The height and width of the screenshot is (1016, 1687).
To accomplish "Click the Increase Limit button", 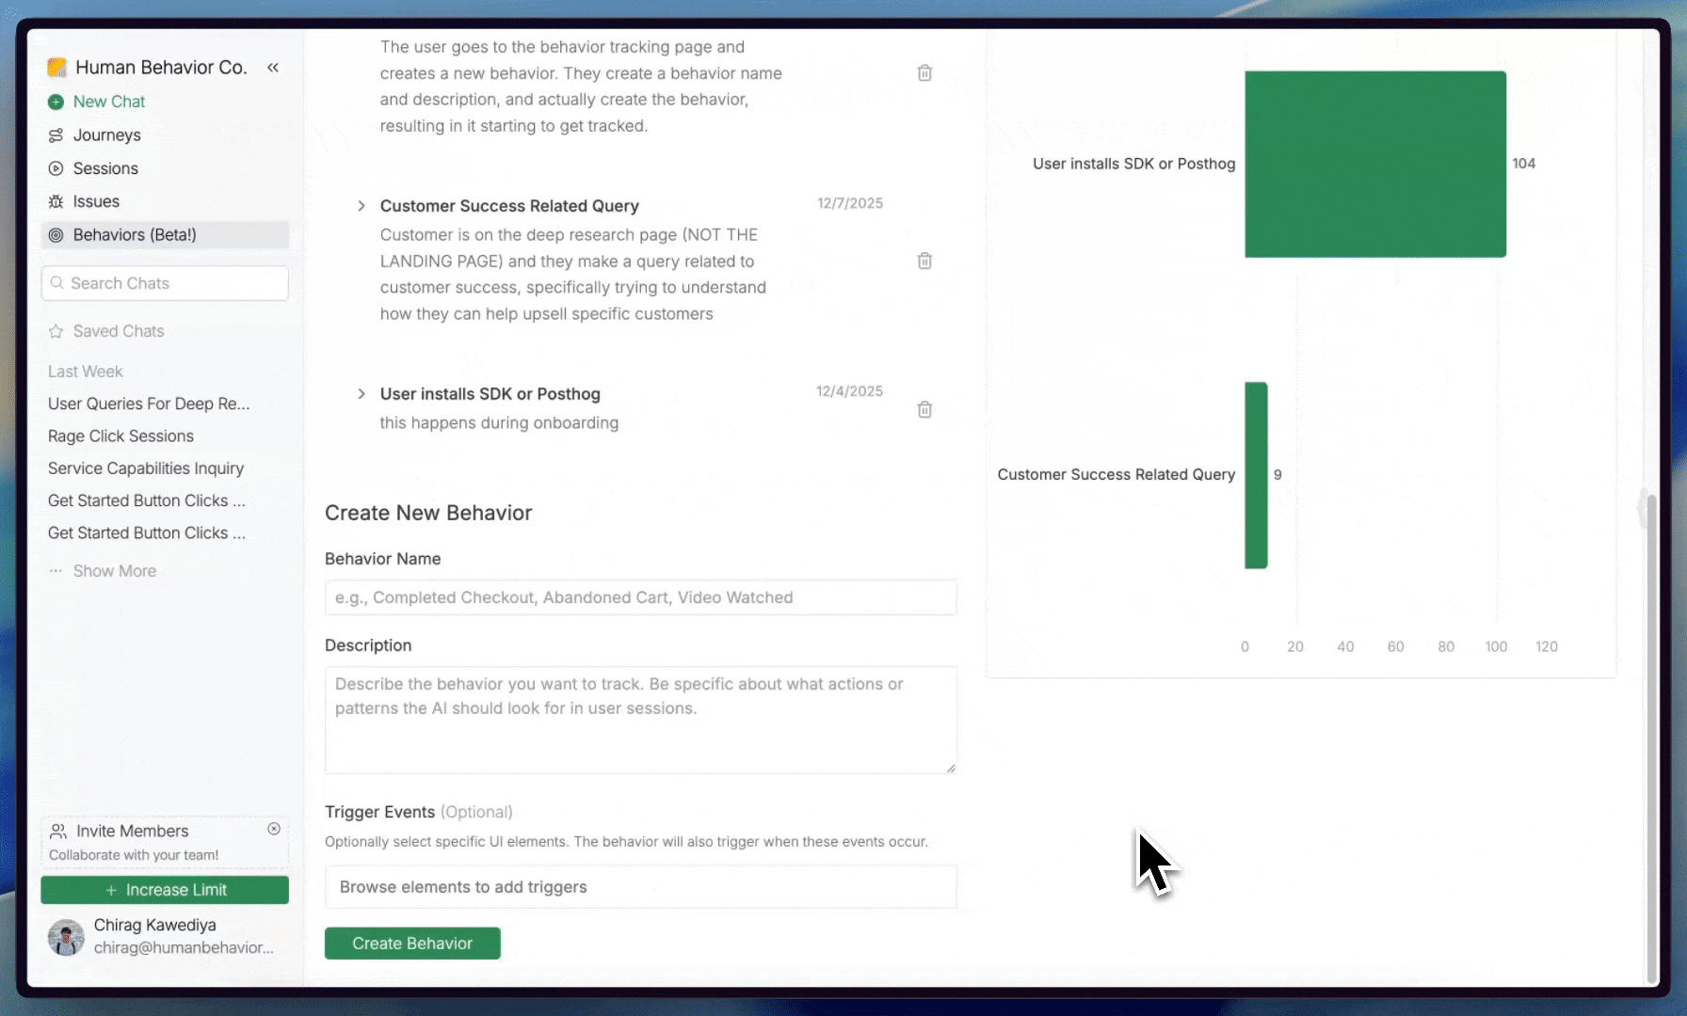I will tap(165, 890).
